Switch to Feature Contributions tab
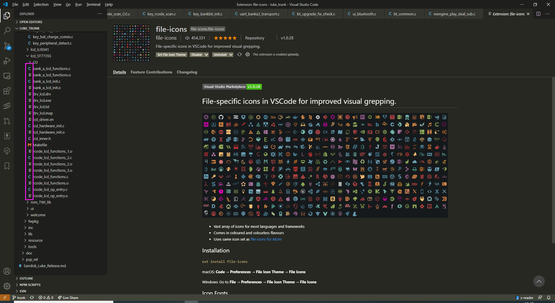This screenshot has height=303, width=555. pos(151,72)
